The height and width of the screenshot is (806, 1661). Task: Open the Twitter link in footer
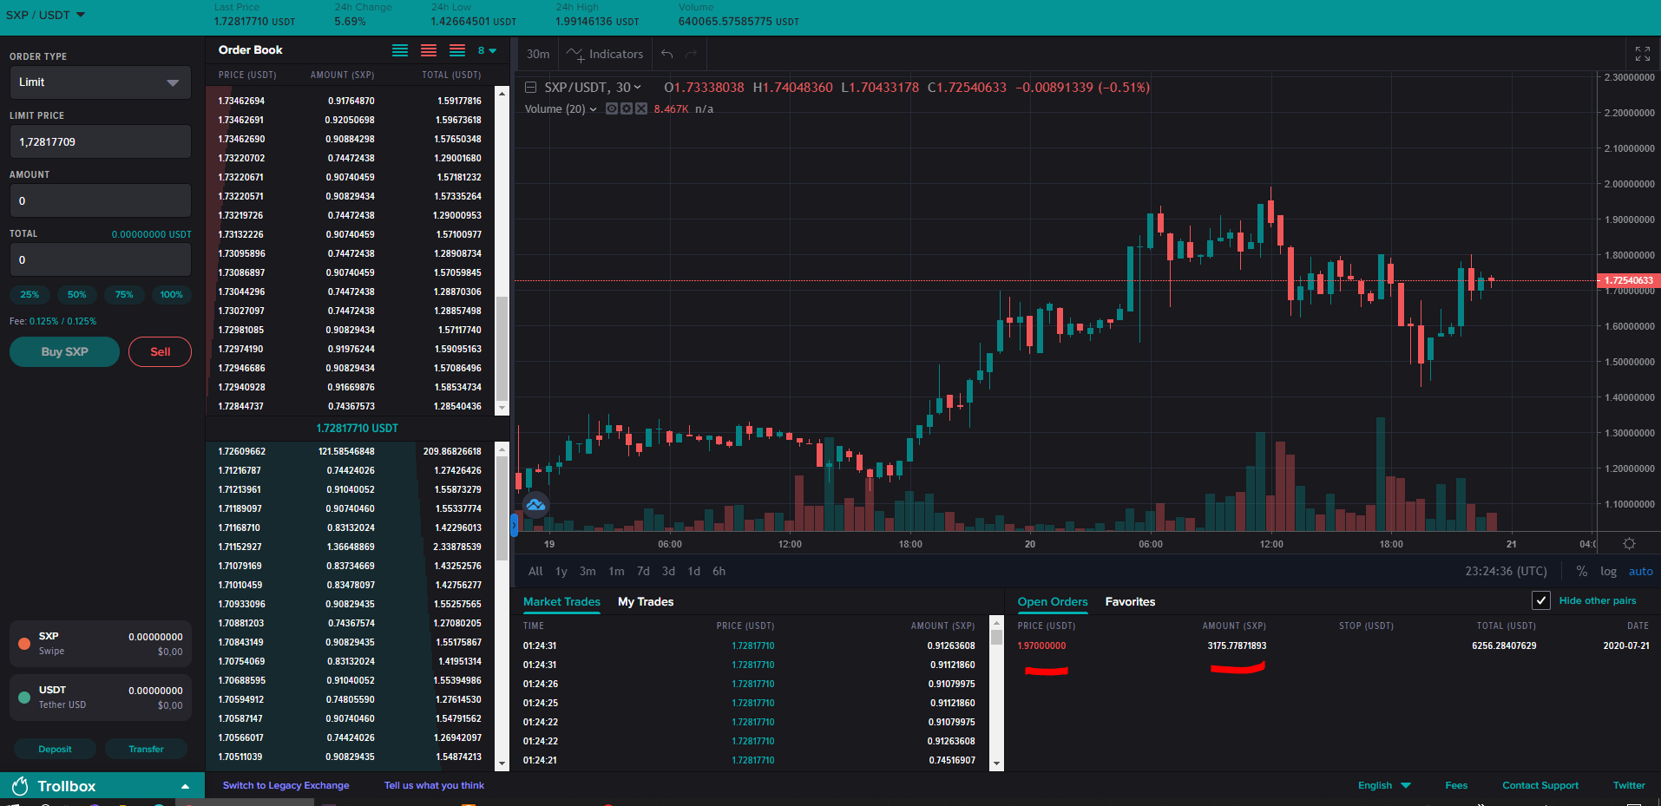[x=1629, y=786]
